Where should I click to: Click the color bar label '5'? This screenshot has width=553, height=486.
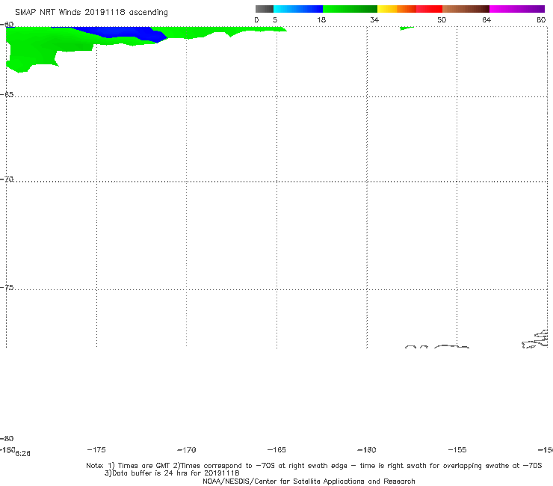275,19
